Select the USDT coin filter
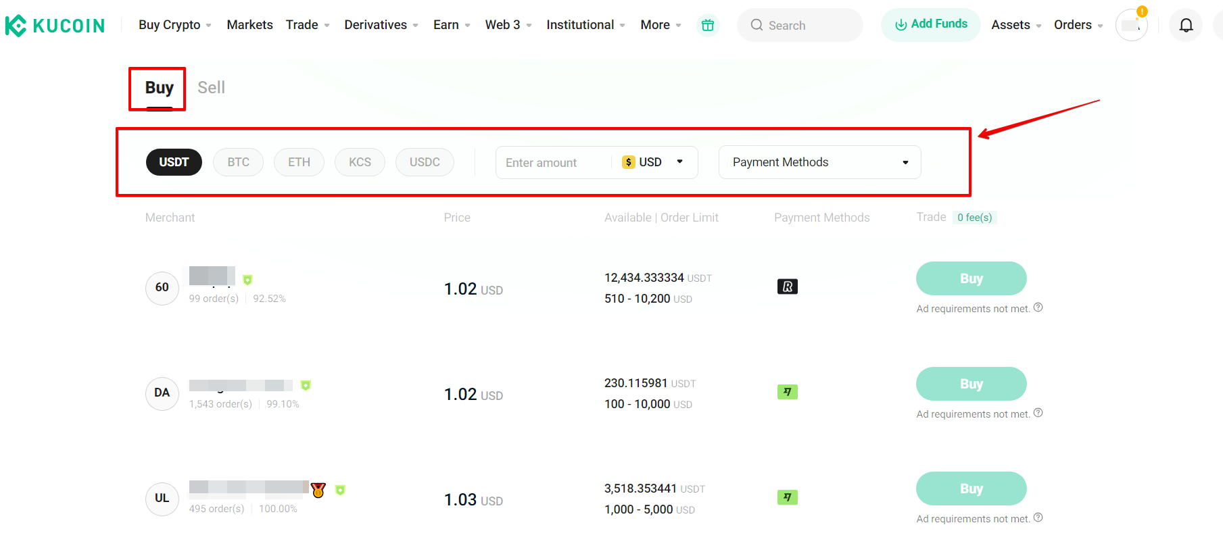1223x550 pixels. point(174,162)
